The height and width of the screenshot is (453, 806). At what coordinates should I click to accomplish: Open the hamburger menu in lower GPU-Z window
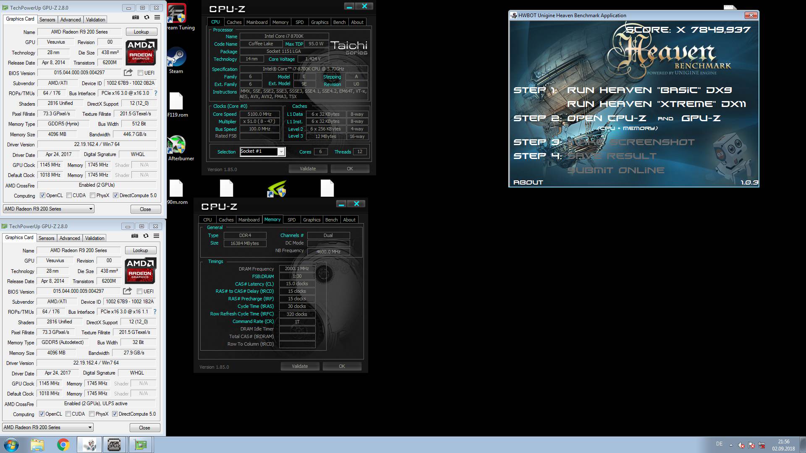tap(156, 236)
